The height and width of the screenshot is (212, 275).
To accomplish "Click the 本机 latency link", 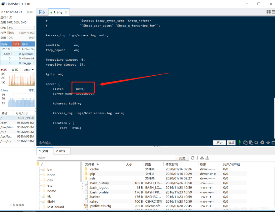I will coord(32,90).
